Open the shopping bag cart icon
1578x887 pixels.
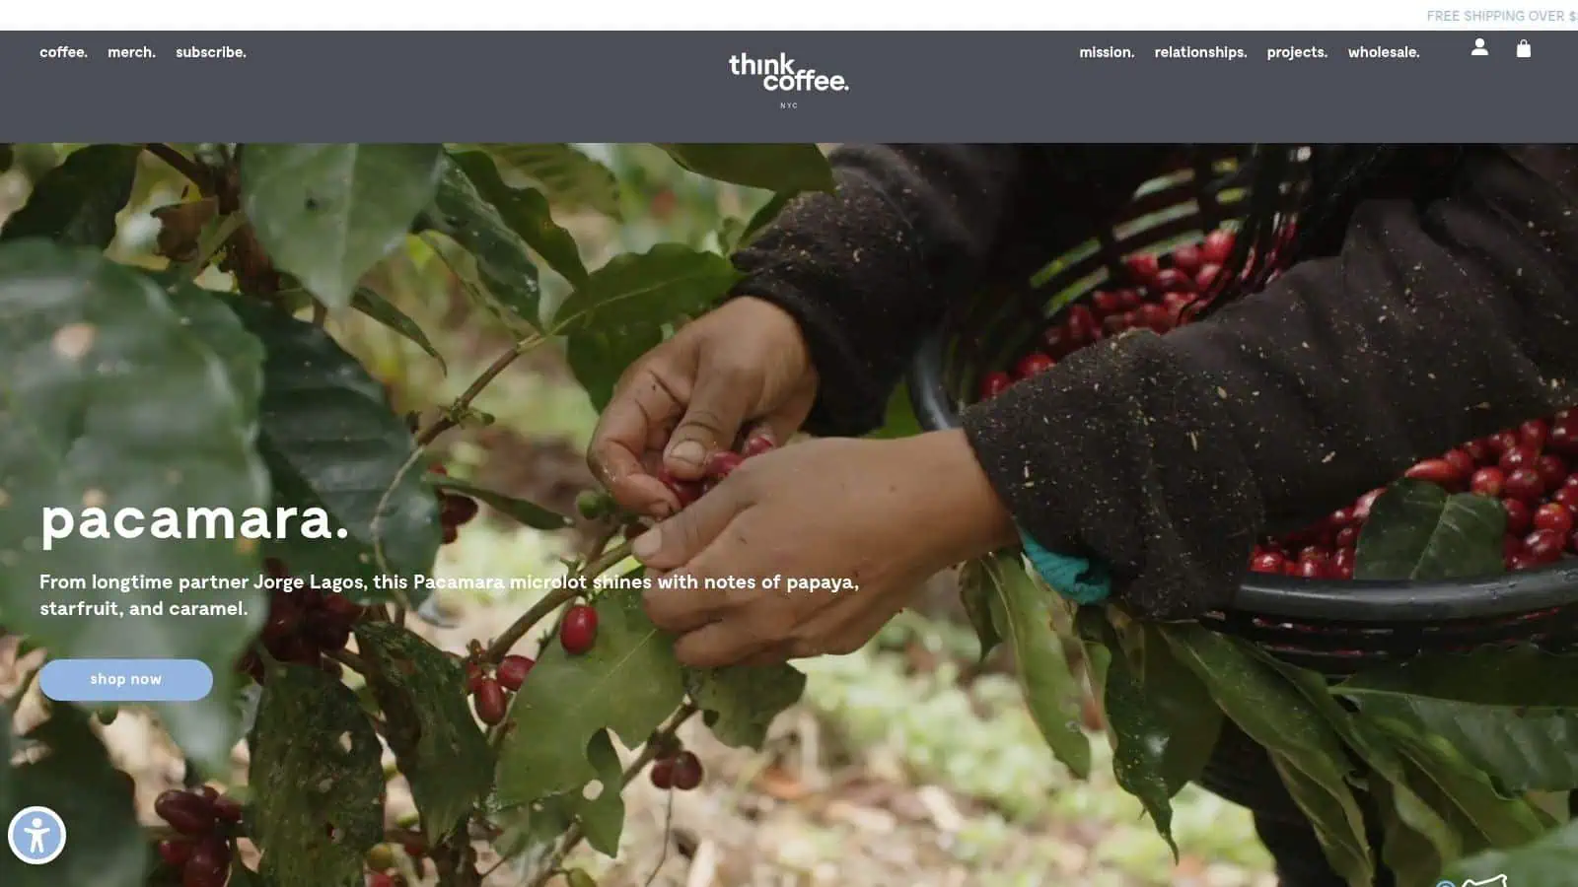(1524, 48)
